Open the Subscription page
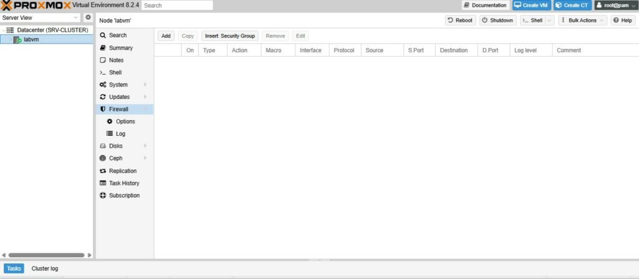639x279 pixels. coord(124,196)
